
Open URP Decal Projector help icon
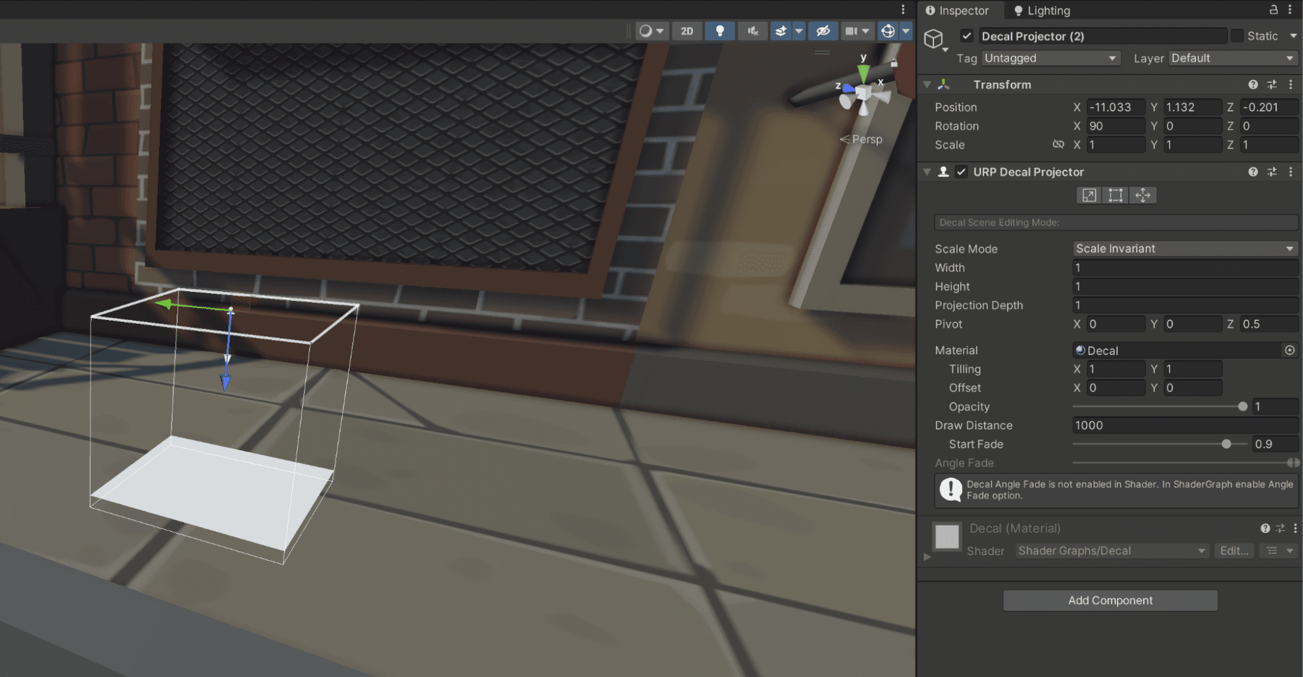[x=1253, y=172]
